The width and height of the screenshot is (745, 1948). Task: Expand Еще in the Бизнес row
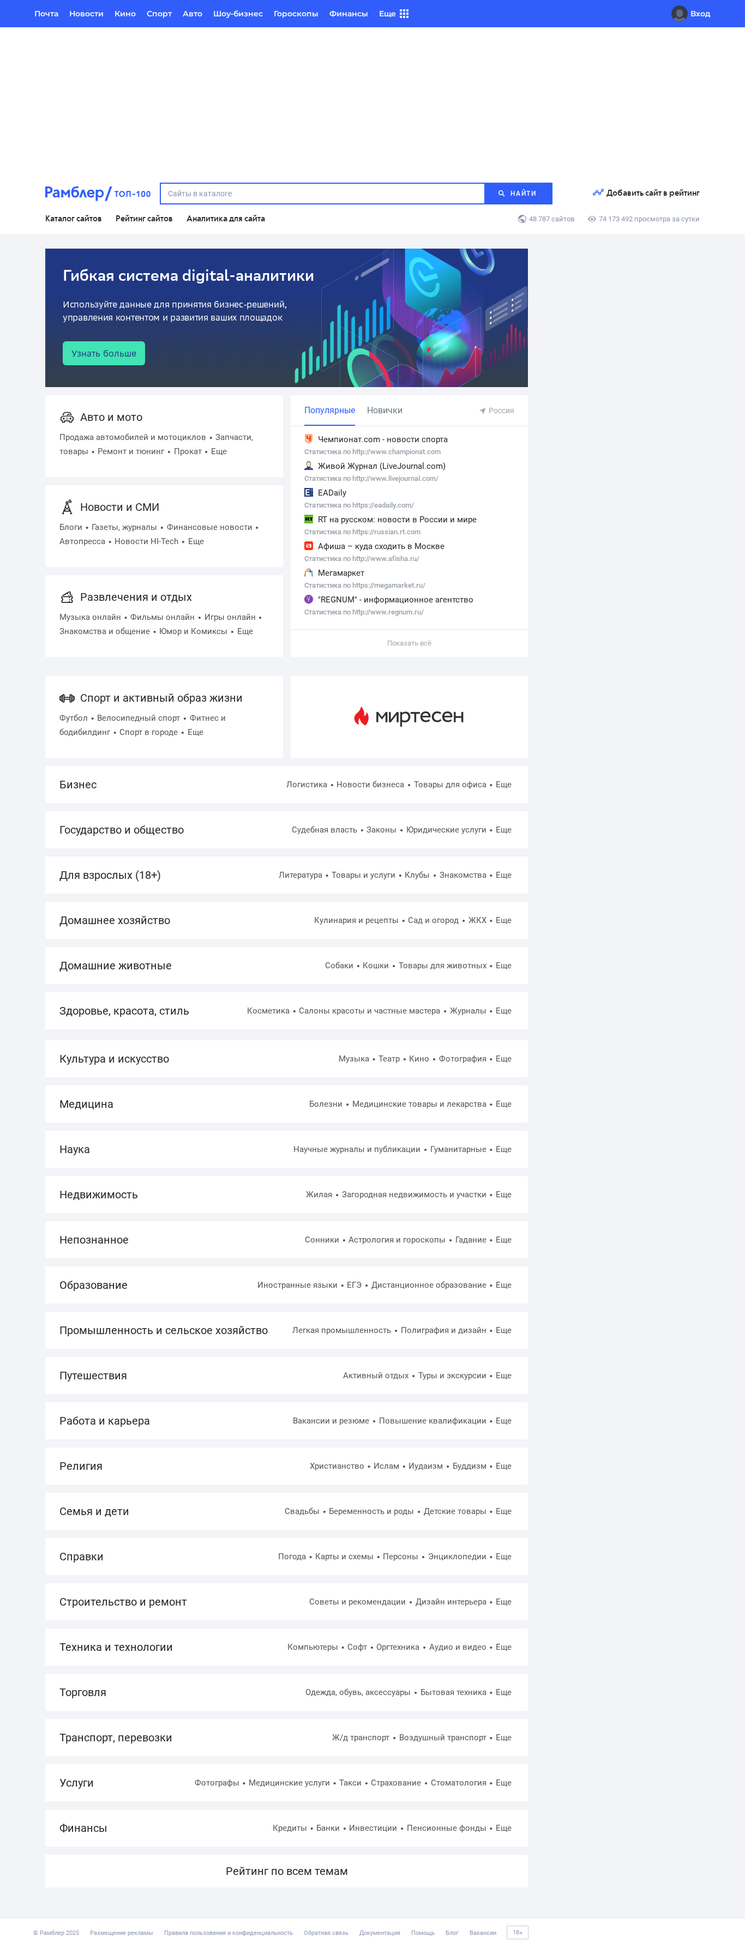click(x=504, y=784)
